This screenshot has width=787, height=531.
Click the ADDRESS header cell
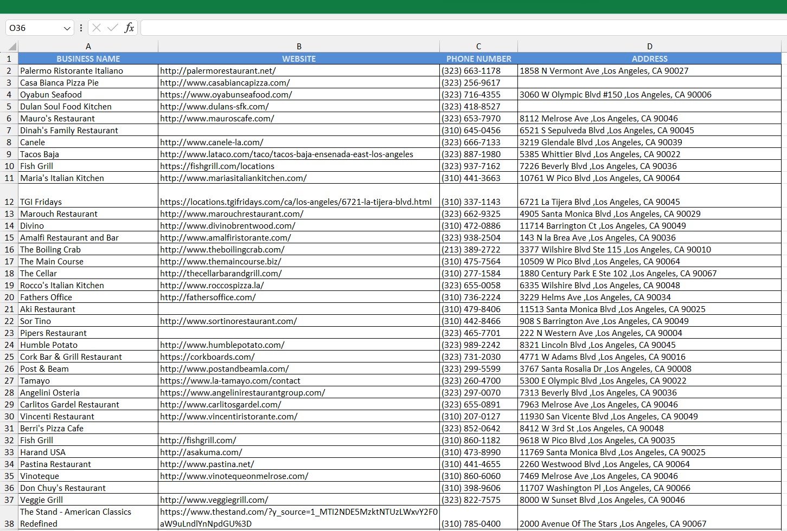click(x=650, y=59)
